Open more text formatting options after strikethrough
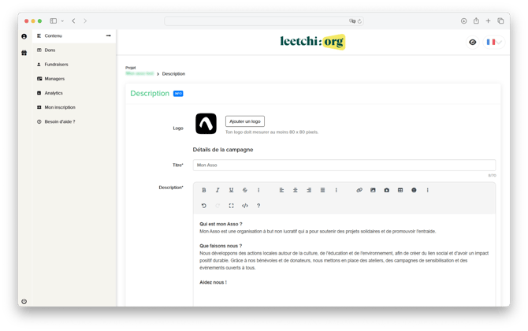This screenshot has width=528, height=331. pos(258,190)
